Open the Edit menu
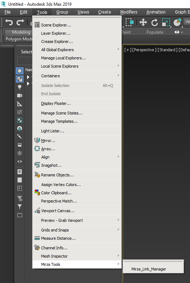Screen dimensions: 190x283 click(24, 12)
